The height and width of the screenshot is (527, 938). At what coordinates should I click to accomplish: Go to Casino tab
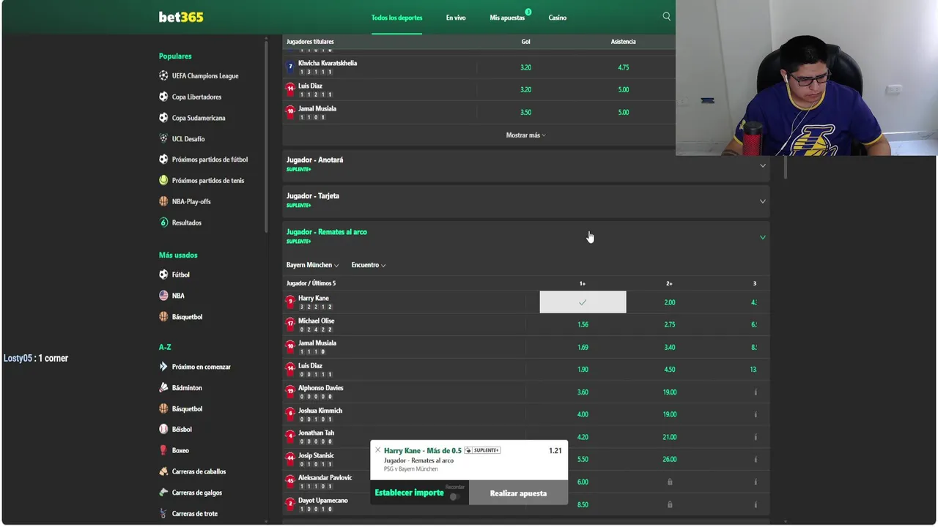point(557,18)
